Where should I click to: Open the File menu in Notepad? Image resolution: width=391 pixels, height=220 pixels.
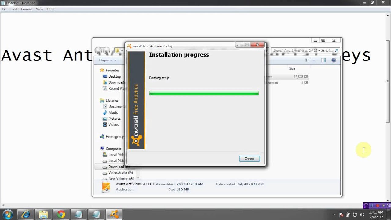[5, 9]
